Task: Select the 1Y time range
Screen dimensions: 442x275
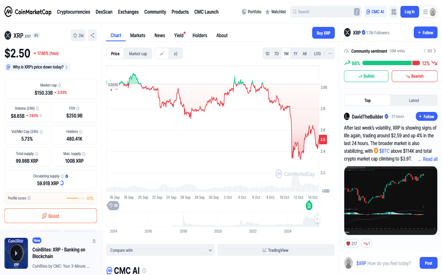Action: pyautogui.click(x=295, y=54)
